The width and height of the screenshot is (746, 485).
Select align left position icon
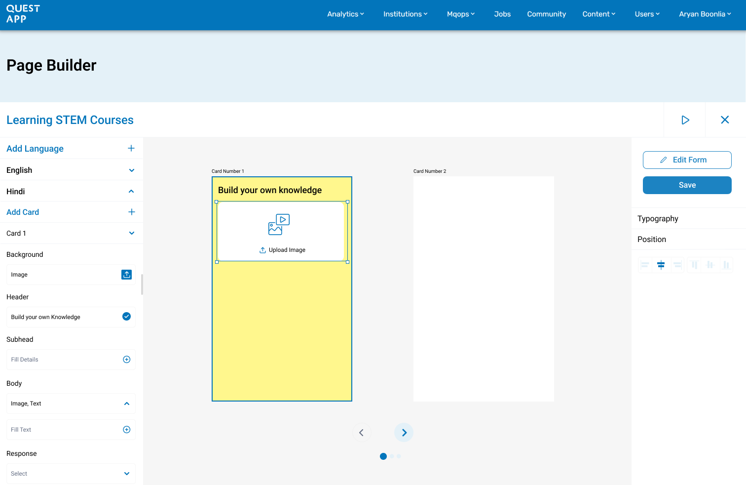644,265
